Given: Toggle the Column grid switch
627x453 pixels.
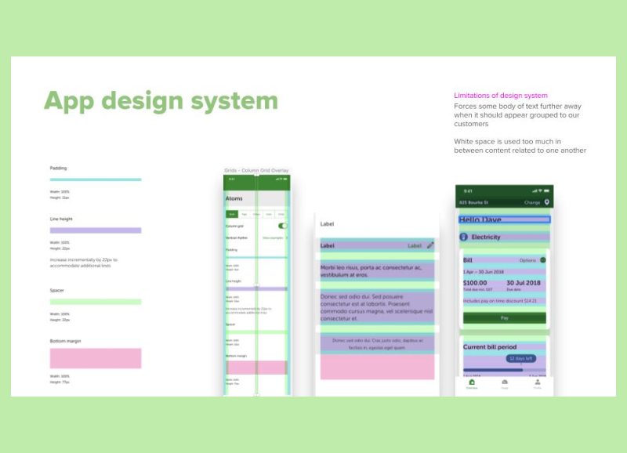Looking at the screenshot, I should tap(282, 226).
